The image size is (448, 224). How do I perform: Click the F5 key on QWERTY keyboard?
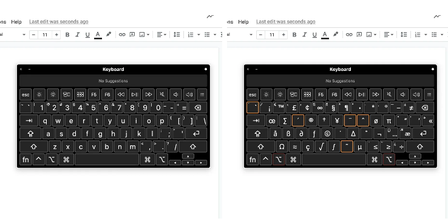tap(94, 94)
